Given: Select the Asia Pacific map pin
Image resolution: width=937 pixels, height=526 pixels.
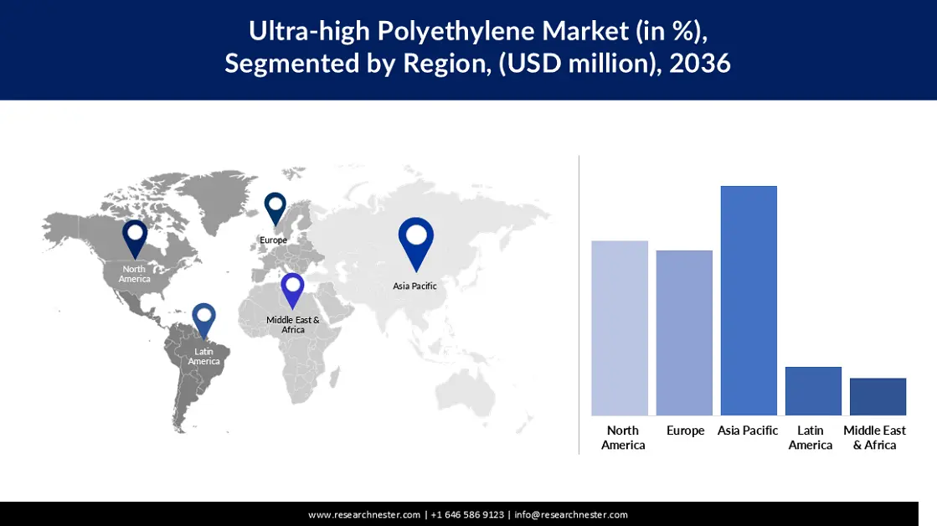Looking at the screenshot, I should [414, 241].
